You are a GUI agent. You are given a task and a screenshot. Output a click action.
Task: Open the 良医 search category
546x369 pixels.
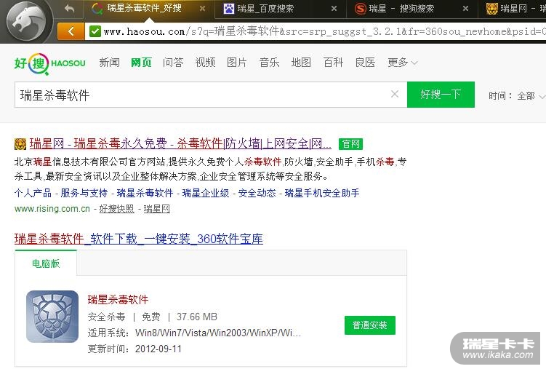click(365, 63)
